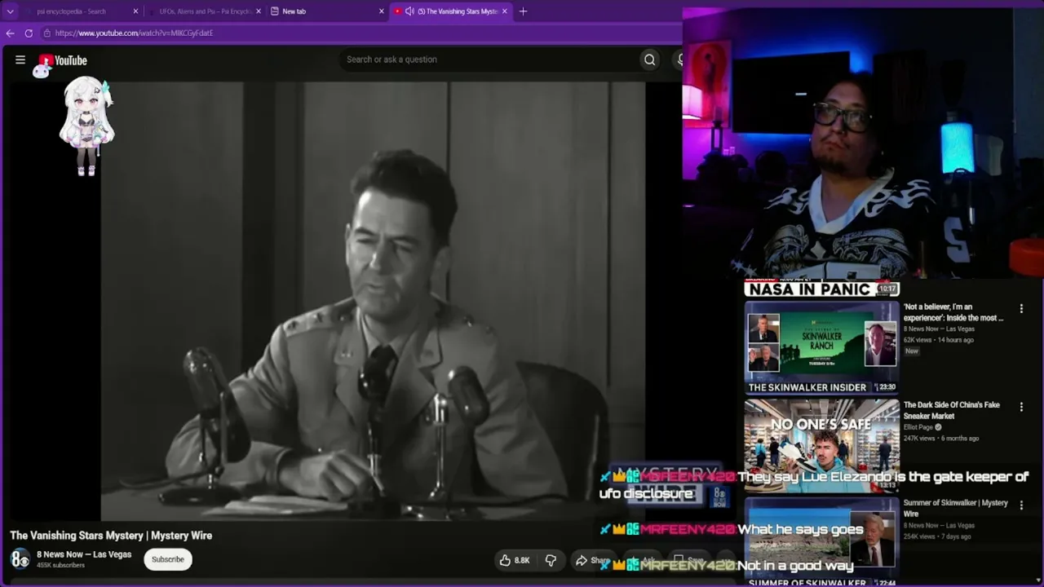Open the 'No One's Safe' sneaker video thumbnail

(x=821, y=445)
